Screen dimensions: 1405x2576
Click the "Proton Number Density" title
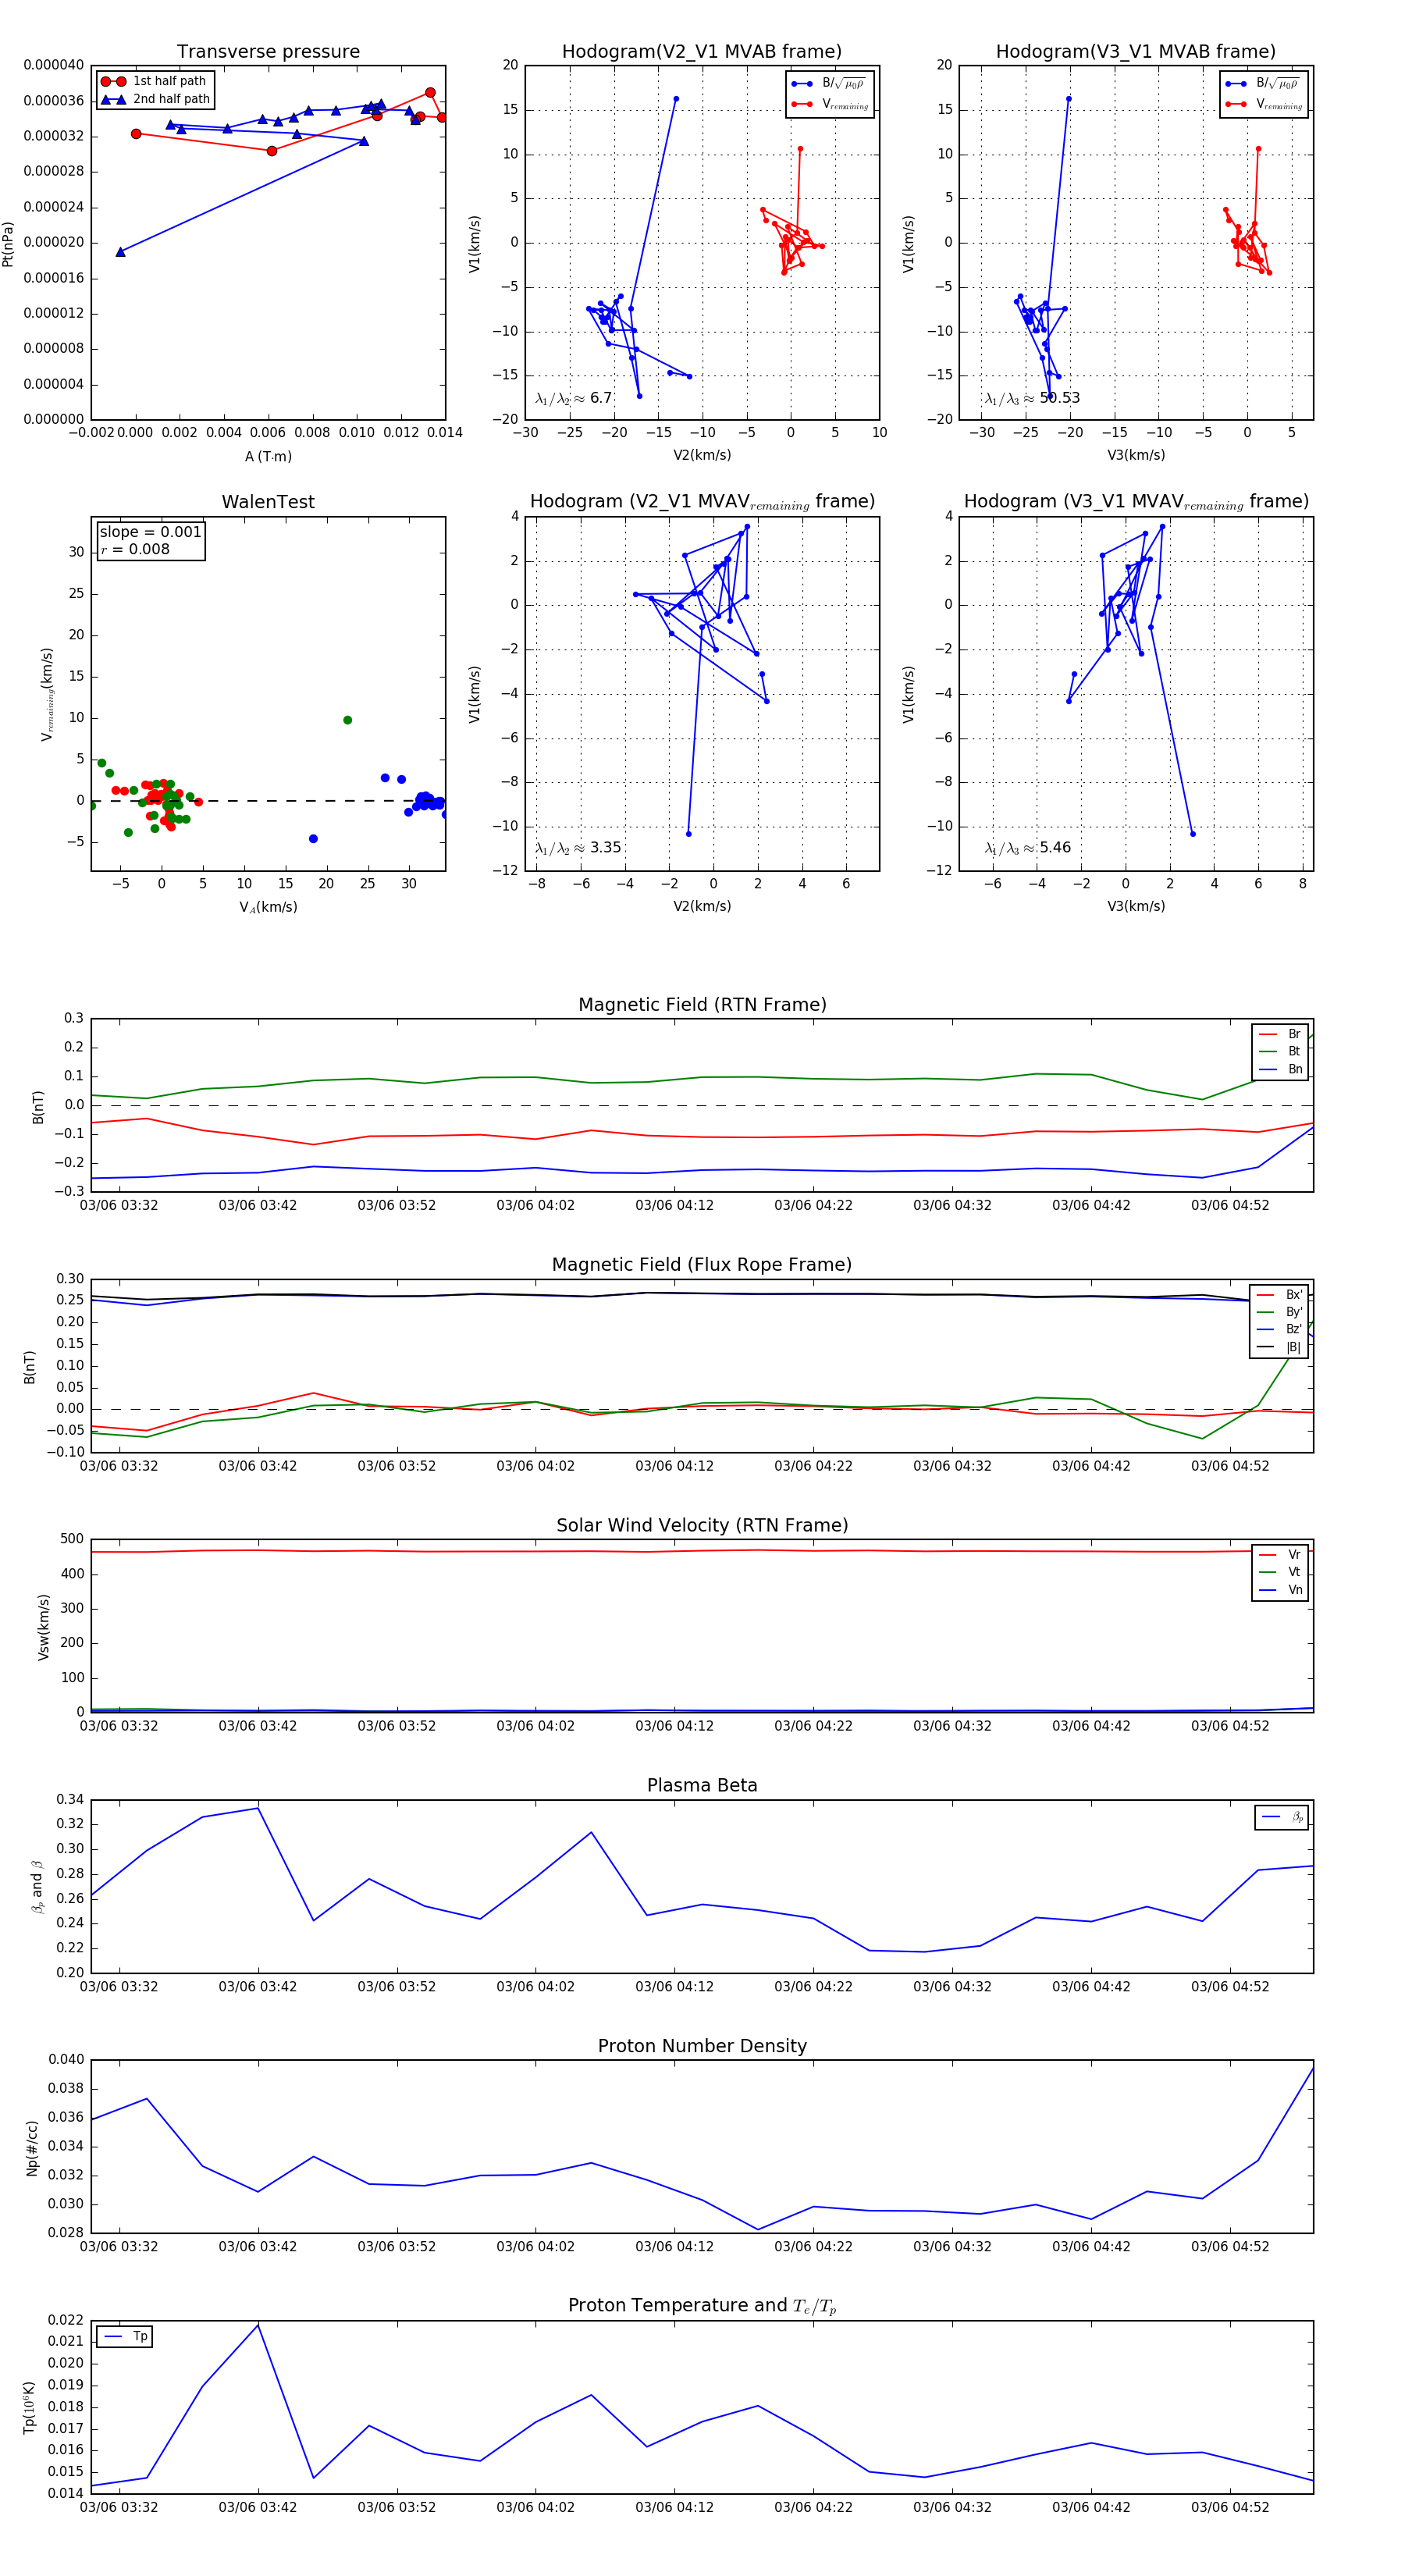click(702, 2046)
